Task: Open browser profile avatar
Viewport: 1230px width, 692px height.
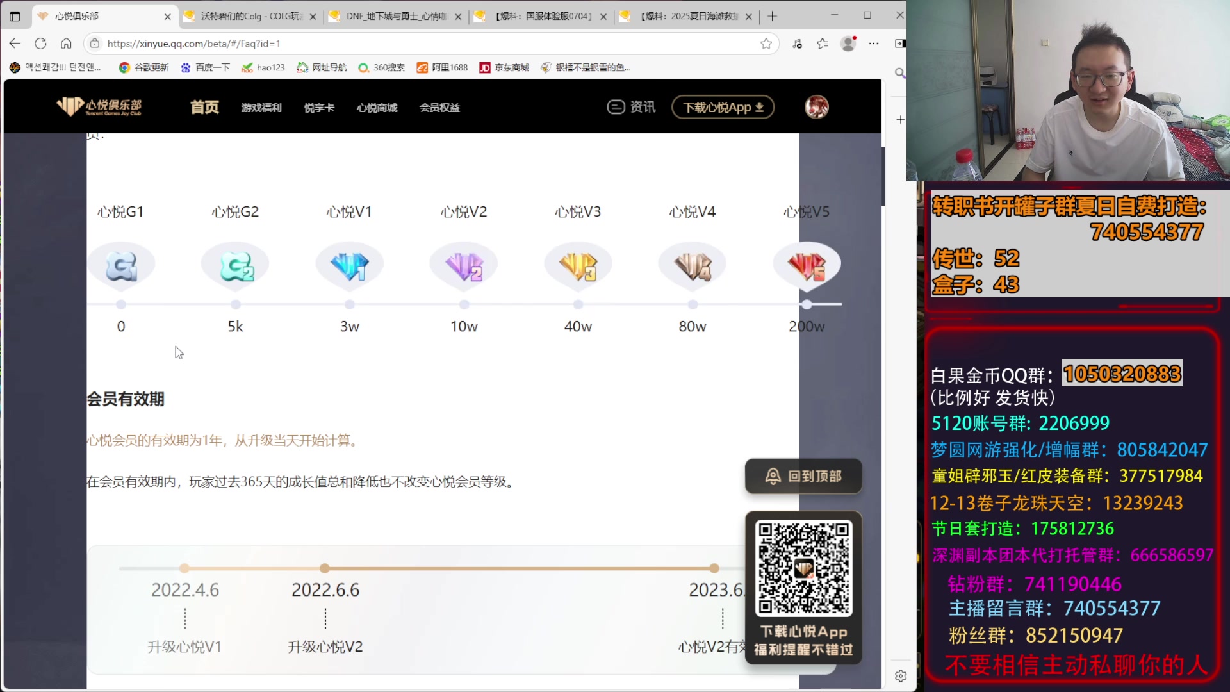Action: [x=849, y=44]
